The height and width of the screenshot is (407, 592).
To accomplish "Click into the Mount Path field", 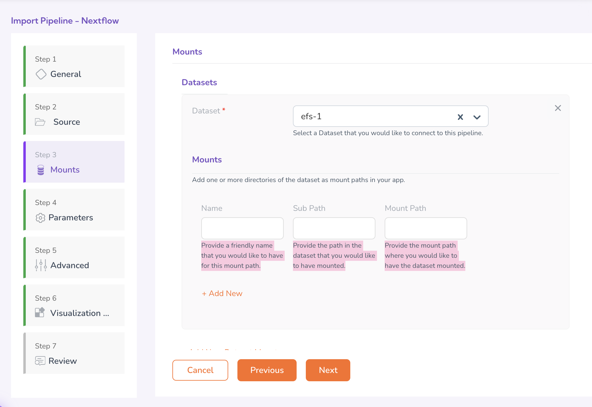I will click(x=426, y=228).
